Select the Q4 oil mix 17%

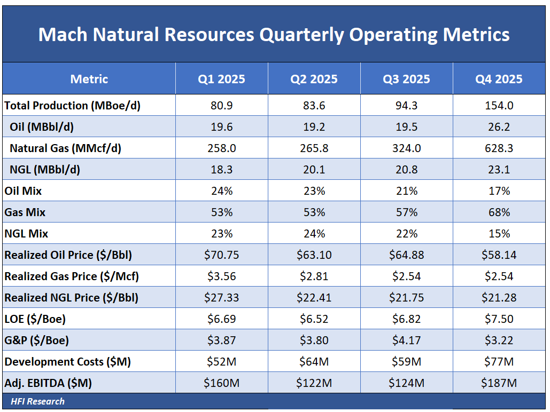tap(499, 191)
